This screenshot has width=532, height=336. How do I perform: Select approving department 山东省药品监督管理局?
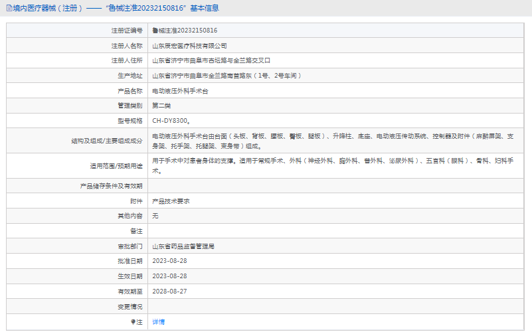(x=183, y=246)
